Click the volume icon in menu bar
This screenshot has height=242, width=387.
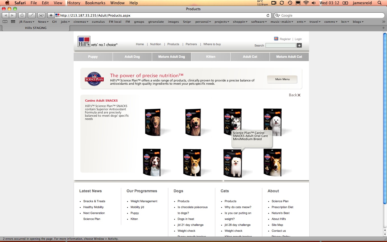tap(314, 3)
